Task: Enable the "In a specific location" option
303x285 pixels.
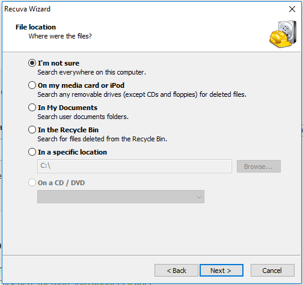Action: click(x=32, y=152)
